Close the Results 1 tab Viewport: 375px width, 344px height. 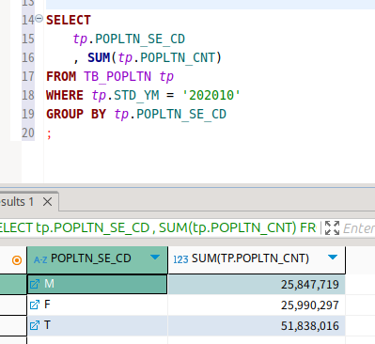pyautogui.click(x=48, y=202)
